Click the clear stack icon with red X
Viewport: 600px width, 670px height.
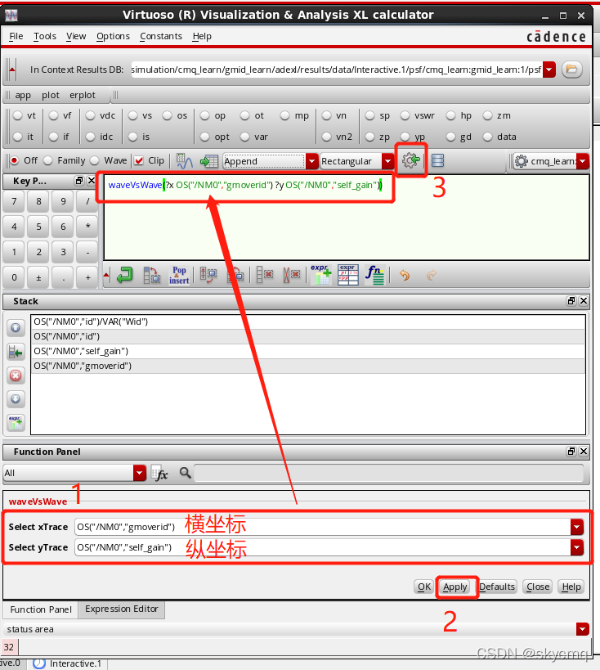pyautogui.click(x=292, y=275)
